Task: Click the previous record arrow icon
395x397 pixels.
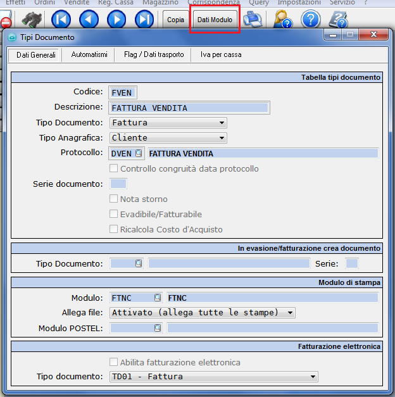Action: coord(89,20)
